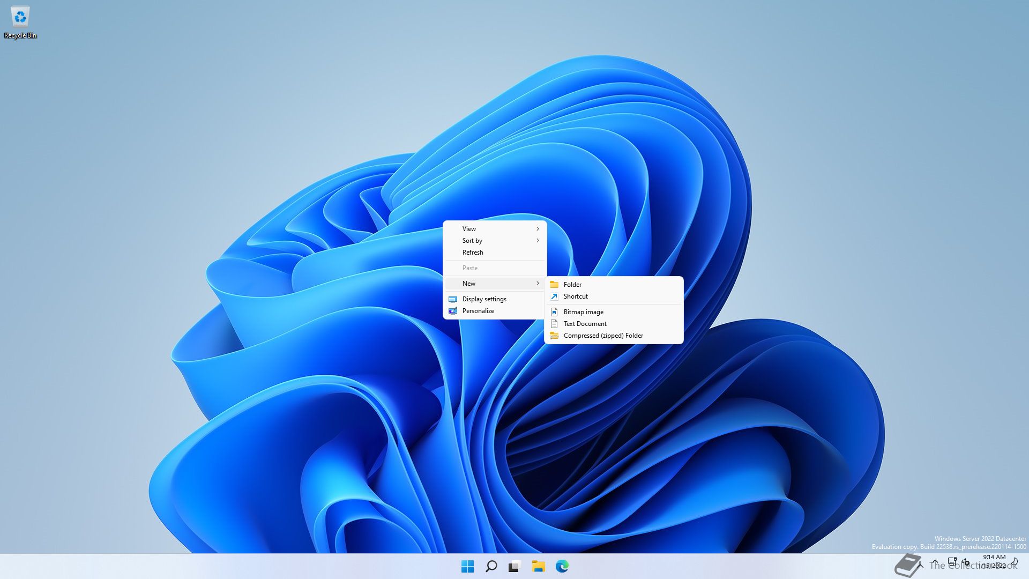Open the moon notifications icon

coord(1015,561)
